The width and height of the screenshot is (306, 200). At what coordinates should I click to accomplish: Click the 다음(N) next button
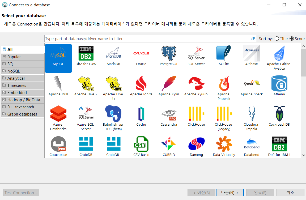230,193
